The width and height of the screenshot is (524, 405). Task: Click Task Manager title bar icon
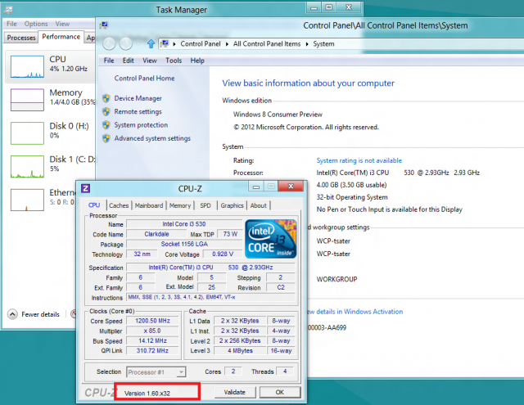pyautogui.click(x=8, y=10)
